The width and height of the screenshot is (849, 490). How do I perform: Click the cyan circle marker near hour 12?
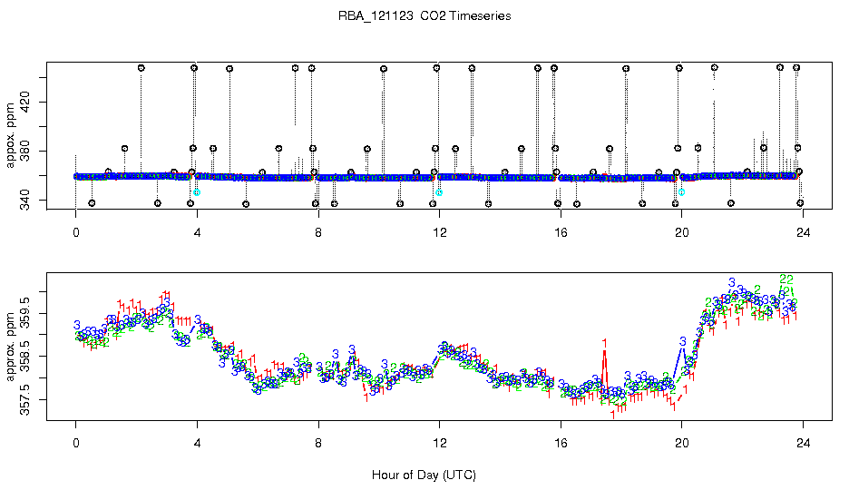tap(439, 192)
